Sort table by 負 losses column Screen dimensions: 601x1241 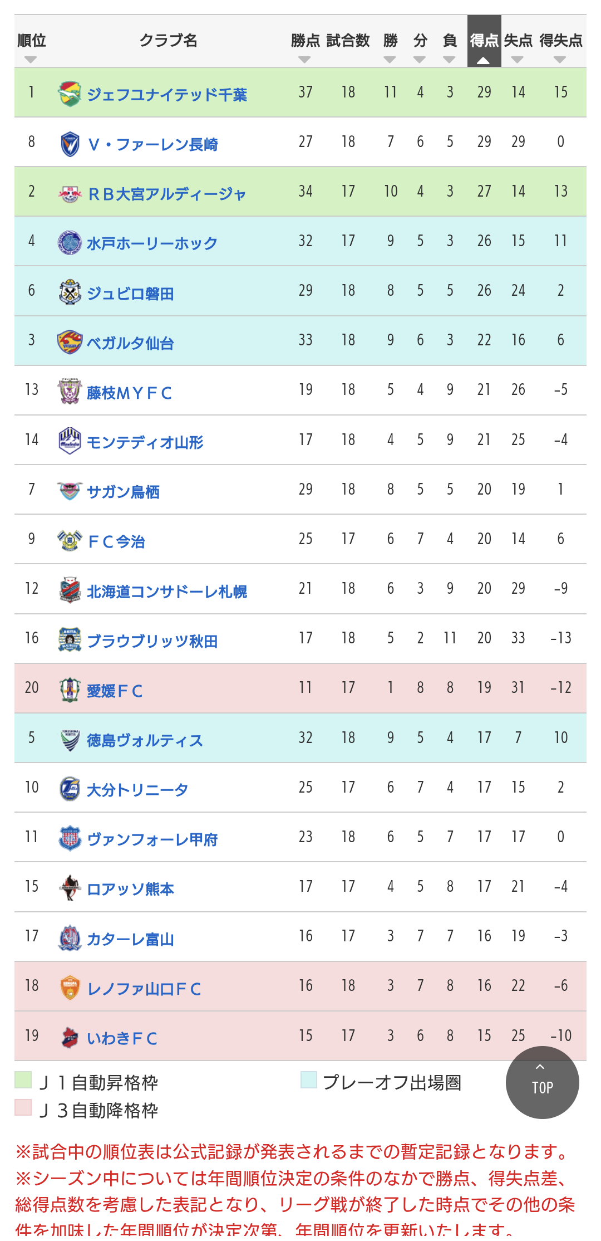tap(450, 41)
